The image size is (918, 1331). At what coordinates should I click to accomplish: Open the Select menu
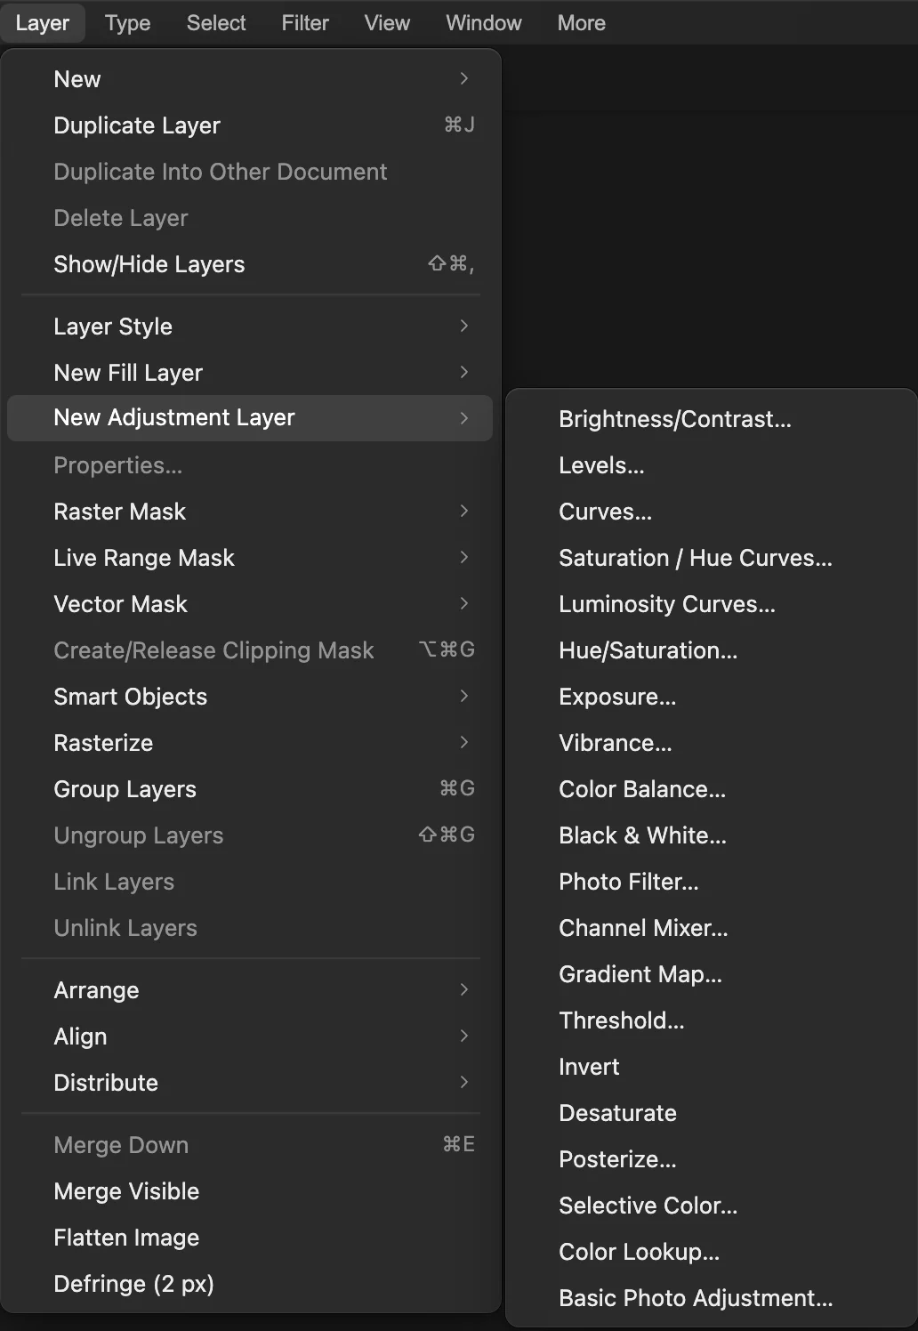click(216, 23)
